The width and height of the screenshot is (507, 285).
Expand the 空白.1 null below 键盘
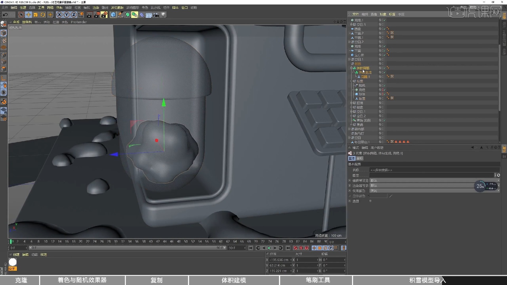351,112
